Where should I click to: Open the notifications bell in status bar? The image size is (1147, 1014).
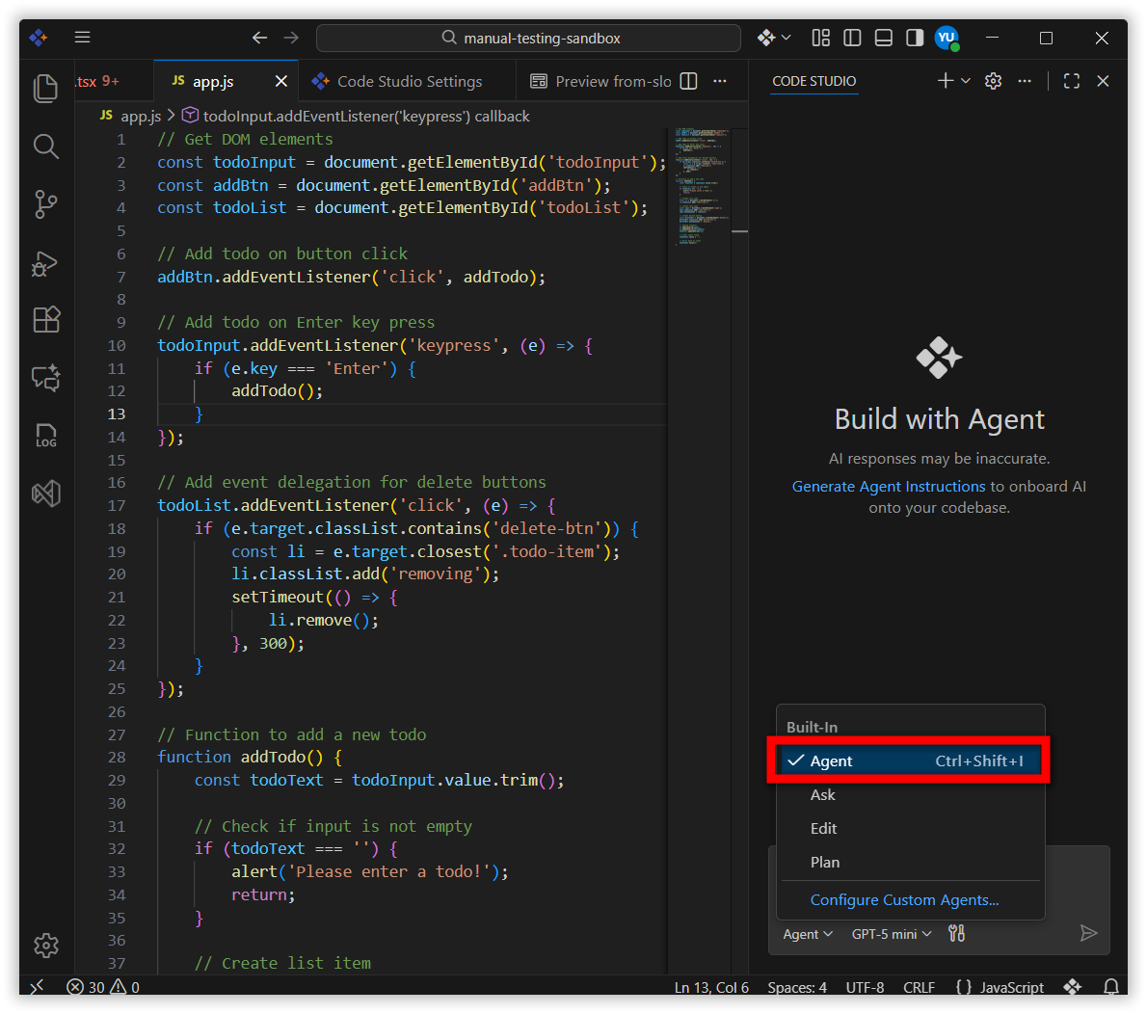coord(1110,987)
